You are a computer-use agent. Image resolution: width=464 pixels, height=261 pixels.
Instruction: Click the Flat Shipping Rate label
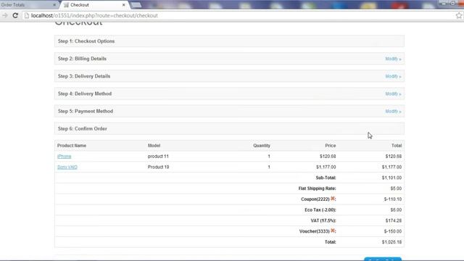[x=317, y=188]
